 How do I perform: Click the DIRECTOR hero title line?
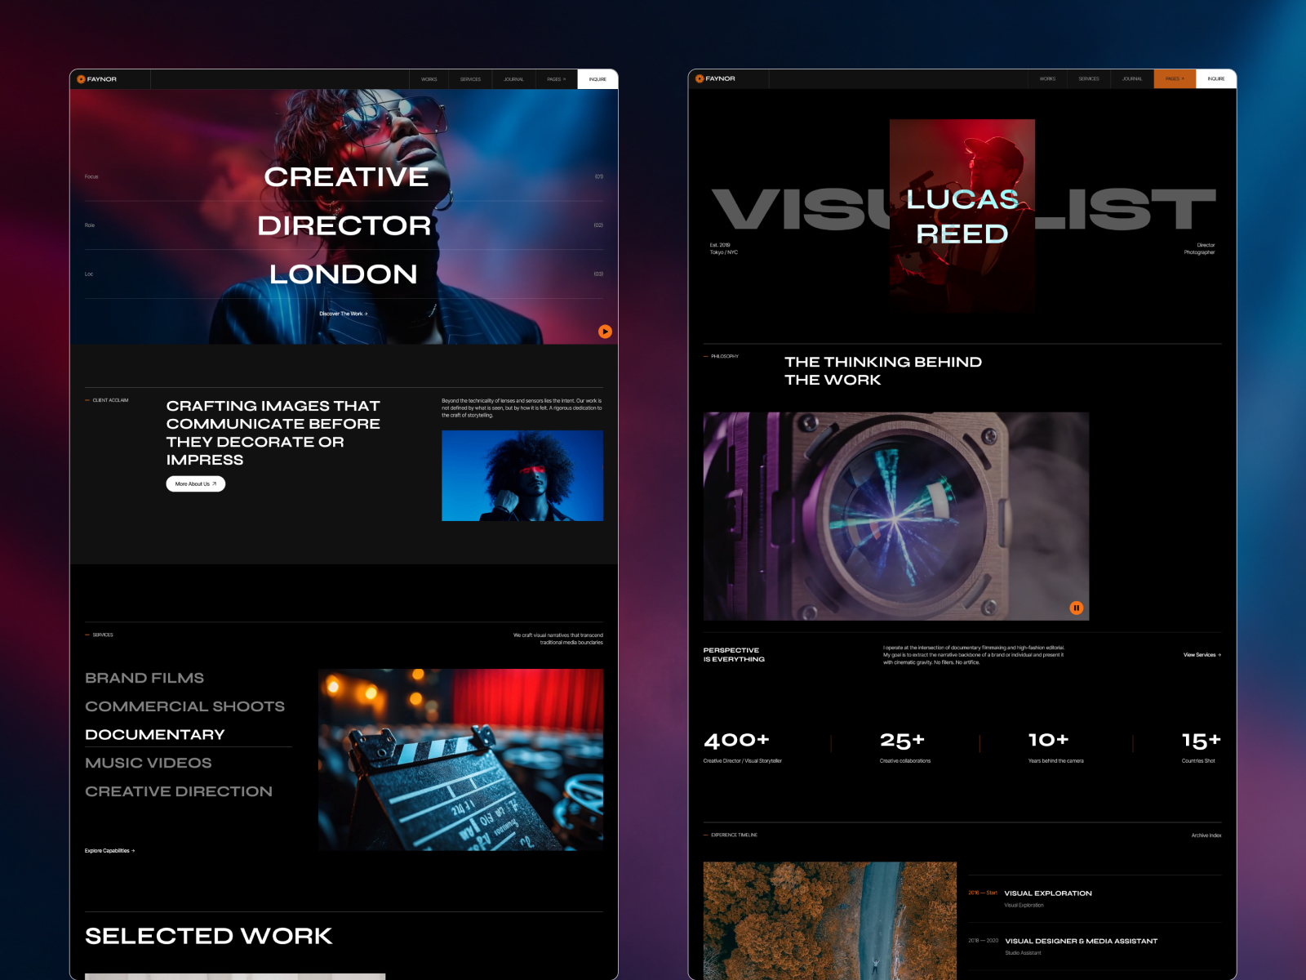[x=344, y=225]
